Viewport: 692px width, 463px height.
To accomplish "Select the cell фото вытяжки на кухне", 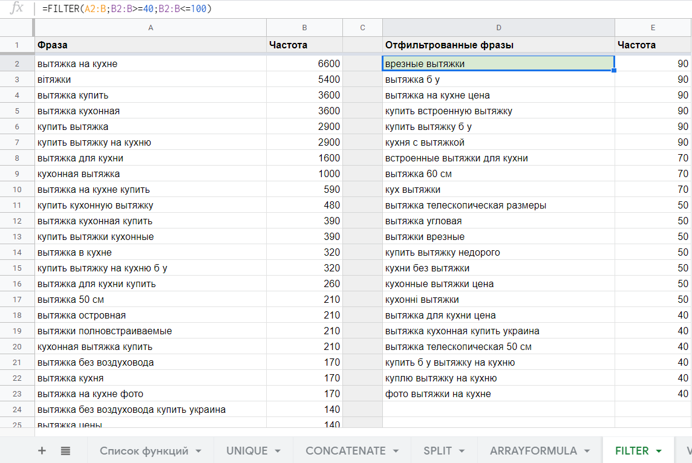I will (498, 393).
